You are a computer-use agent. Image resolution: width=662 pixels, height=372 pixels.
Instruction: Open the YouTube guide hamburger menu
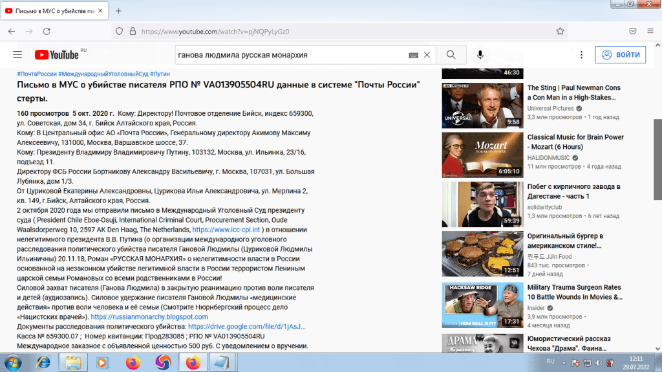(17, 55)
